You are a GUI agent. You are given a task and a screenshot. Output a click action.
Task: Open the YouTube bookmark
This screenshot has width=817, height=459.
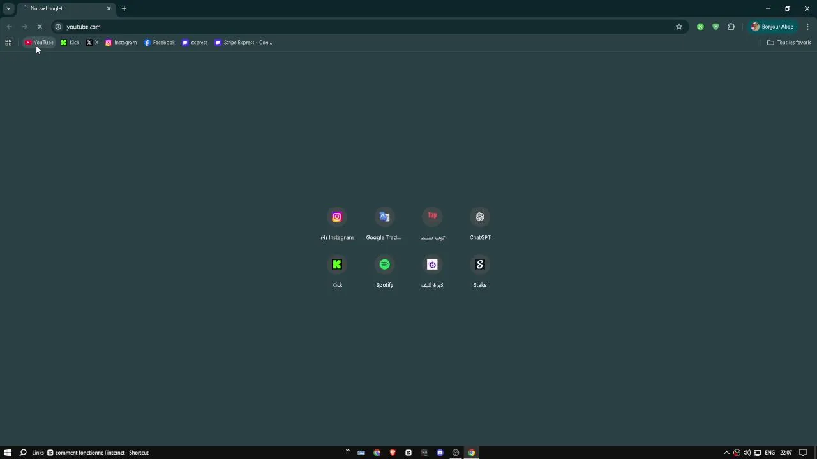coord(40,43)
